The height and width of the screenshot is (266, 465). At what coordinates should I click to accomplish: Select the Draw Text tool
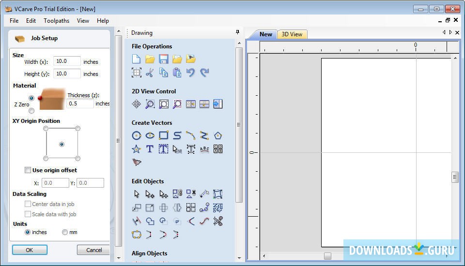coord(150,149)
